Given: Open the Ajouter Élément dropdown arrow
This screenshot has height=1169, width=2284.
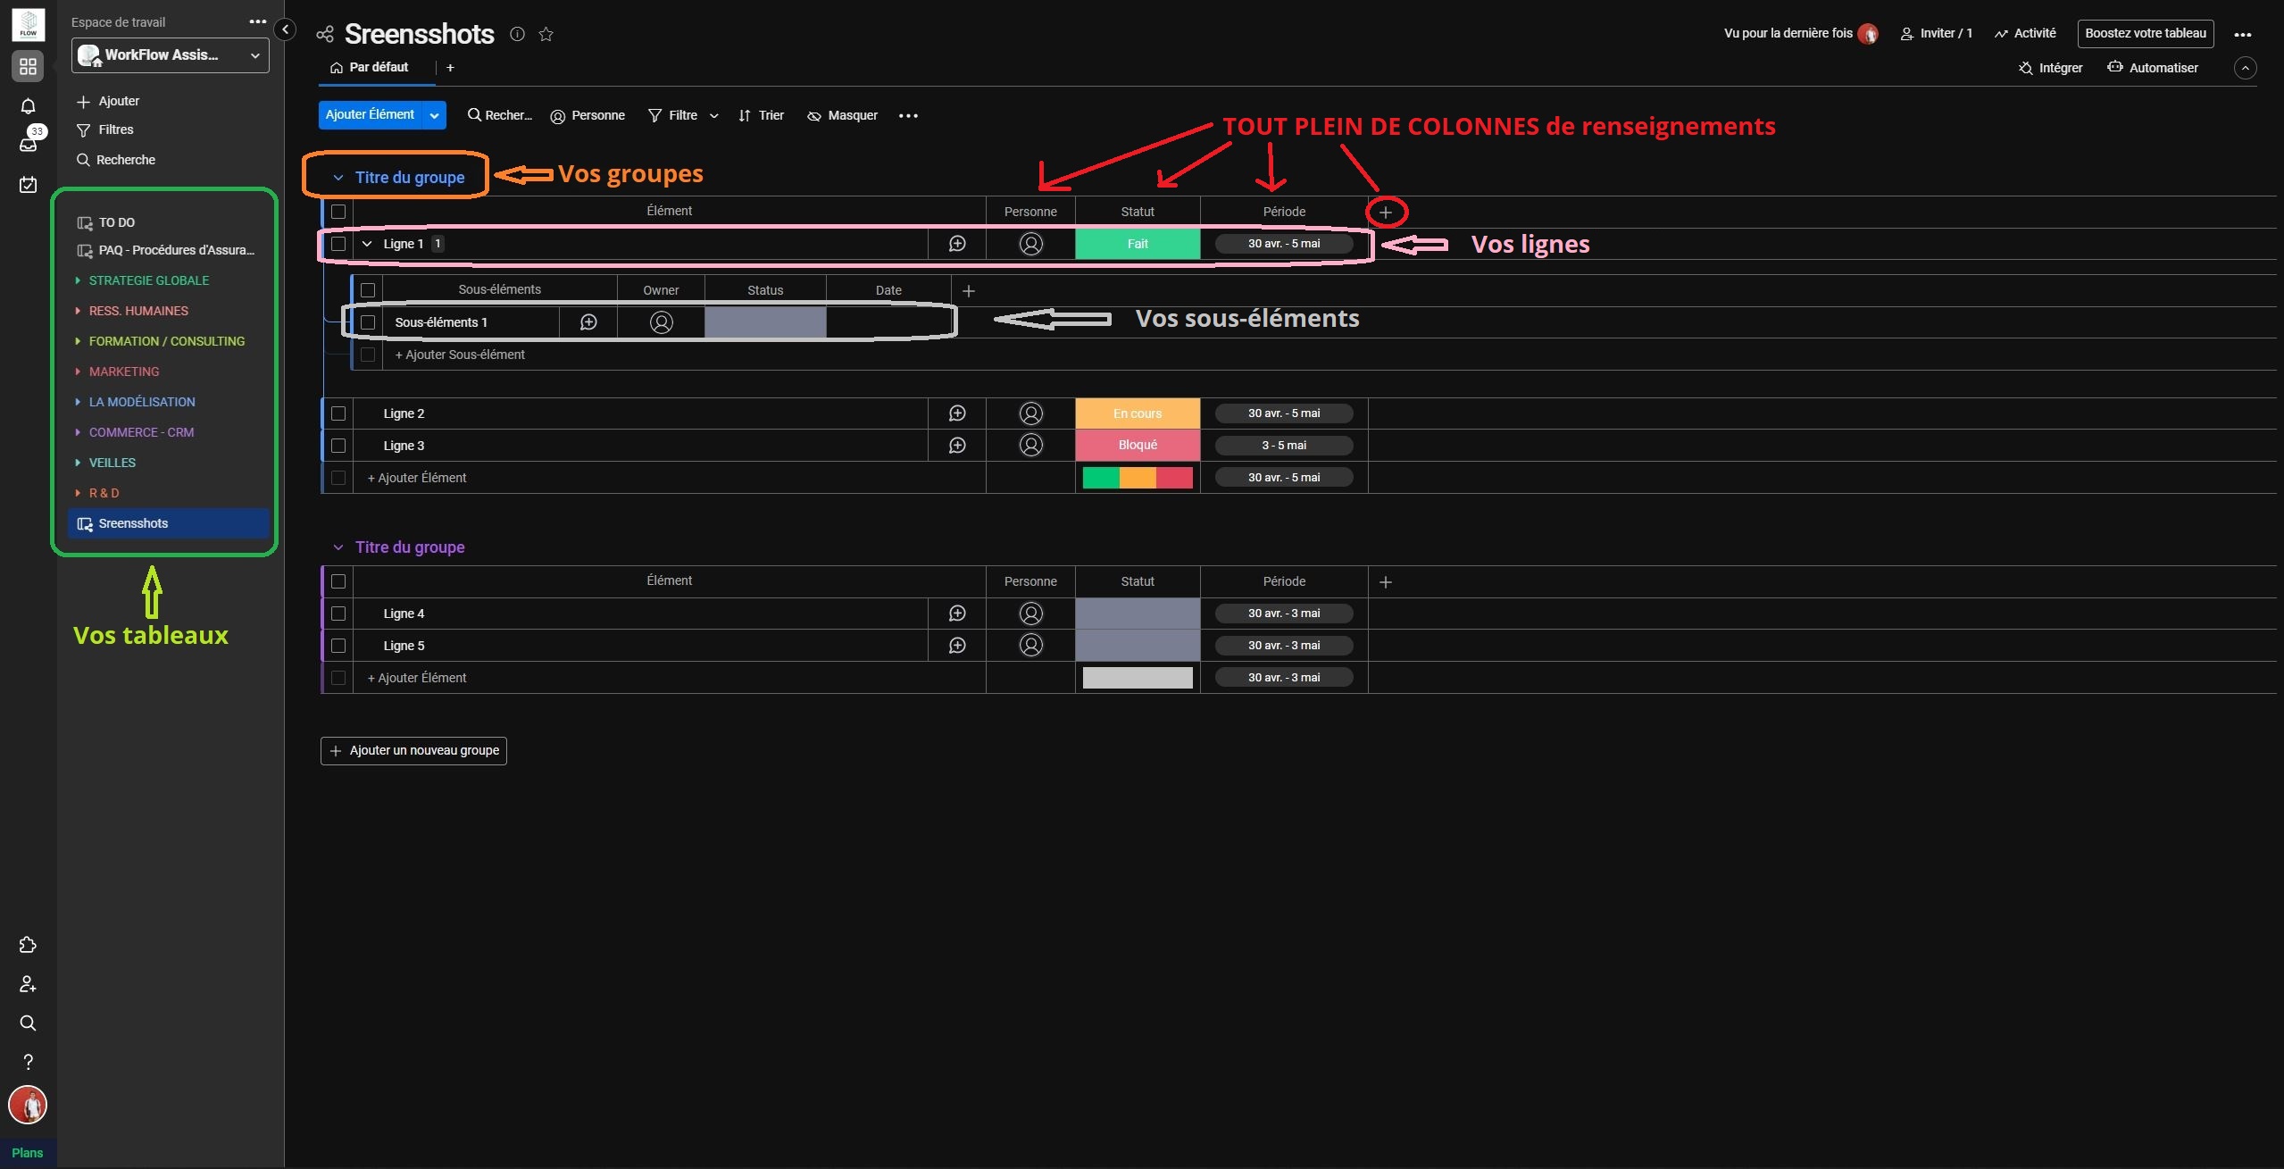Looking at the screenshot, I should 434,115.
